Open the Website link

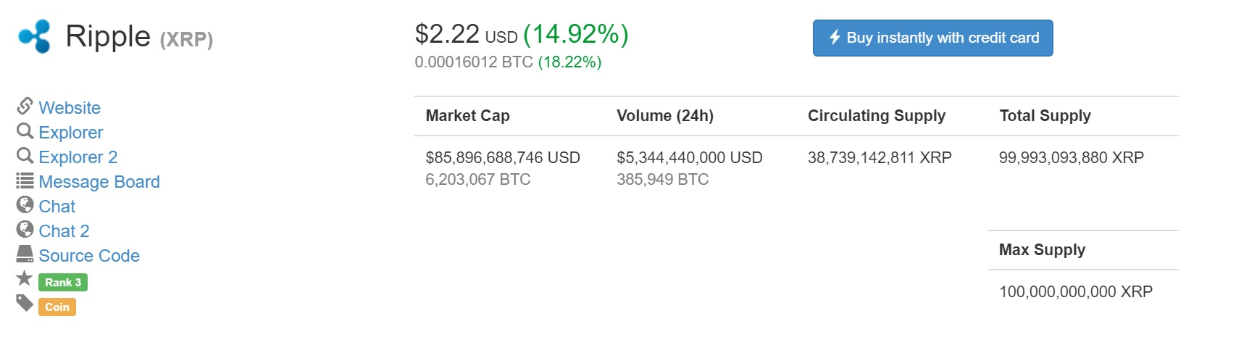click(70, 108)
